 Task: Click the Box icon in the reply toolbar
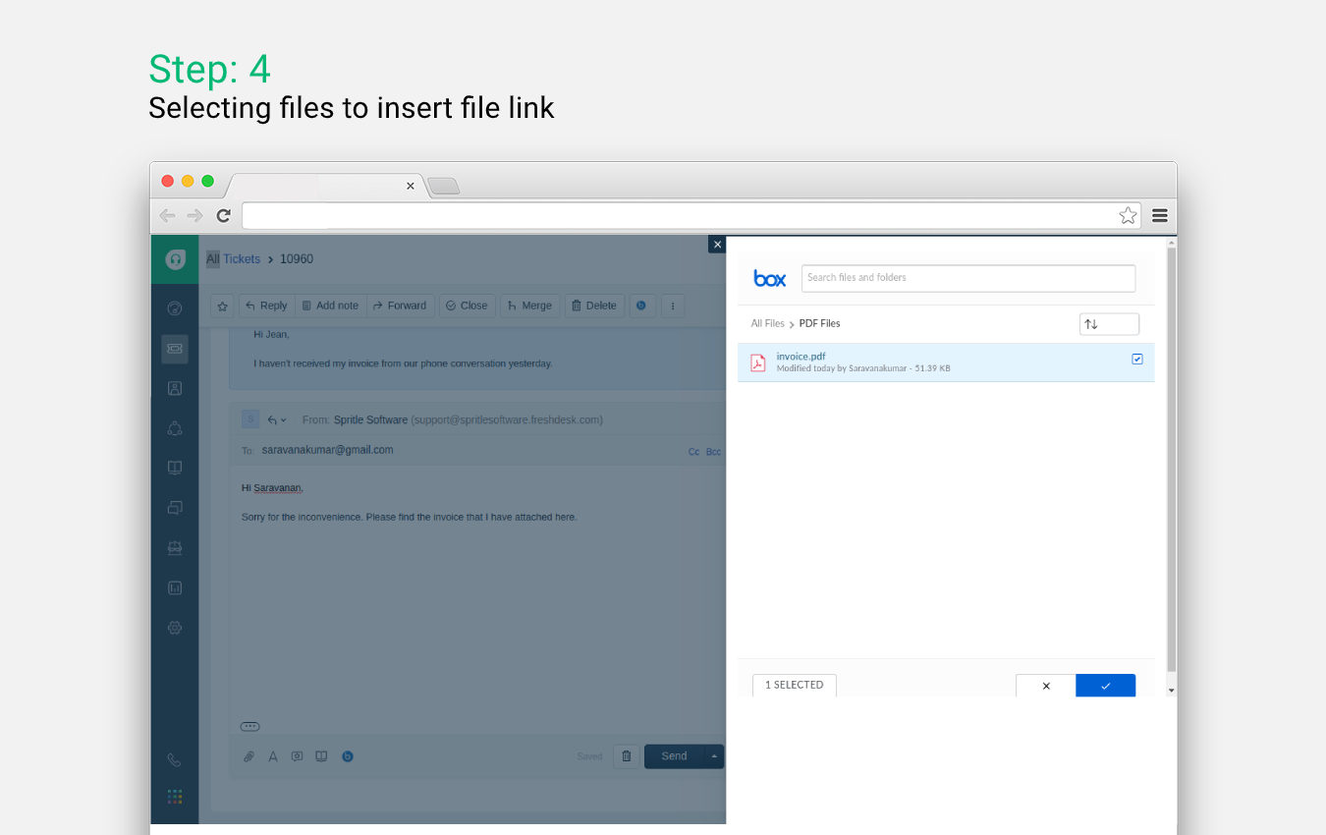[x=348, y=756]
